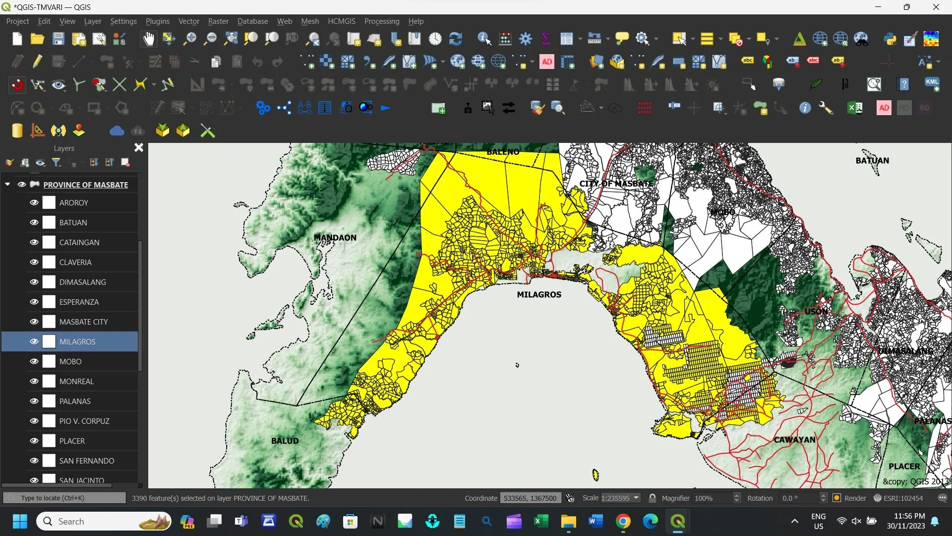Select the MASBATE CITY layer name

pyautogui.click(x=83, y=322)
